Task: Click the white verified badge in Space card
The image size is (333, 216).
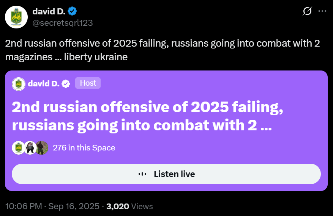Action: [66, 84]
